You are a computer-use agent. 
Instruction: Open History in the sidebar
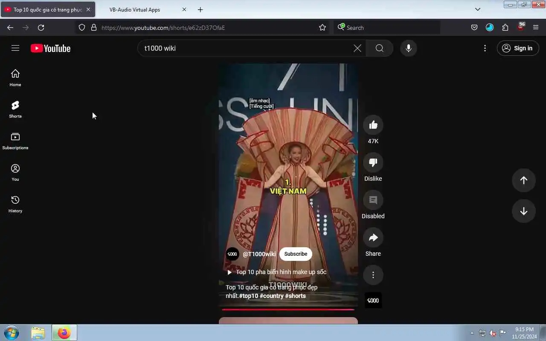tap(15, 204)
